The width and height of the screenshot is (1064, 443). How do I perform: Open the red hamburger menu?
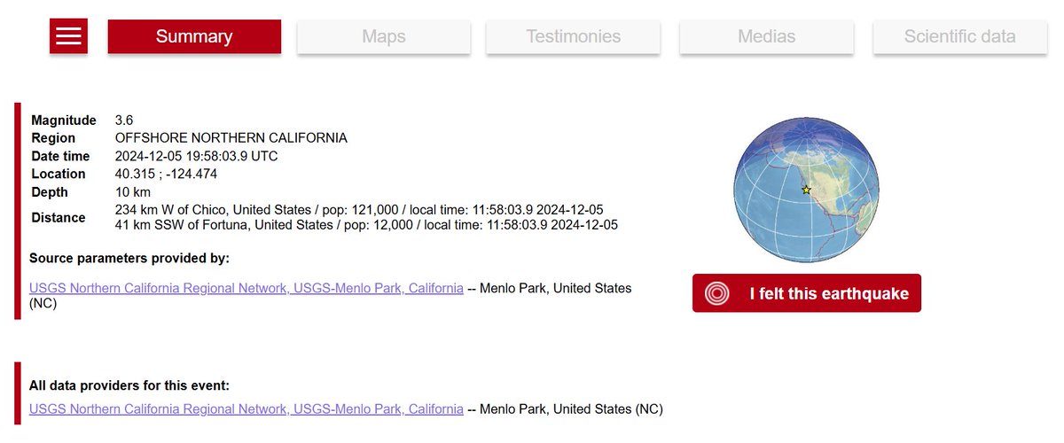pos(68,36)
